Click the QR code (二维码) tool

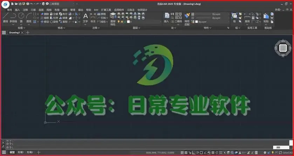pyautogui.click(x=178, y=18)
